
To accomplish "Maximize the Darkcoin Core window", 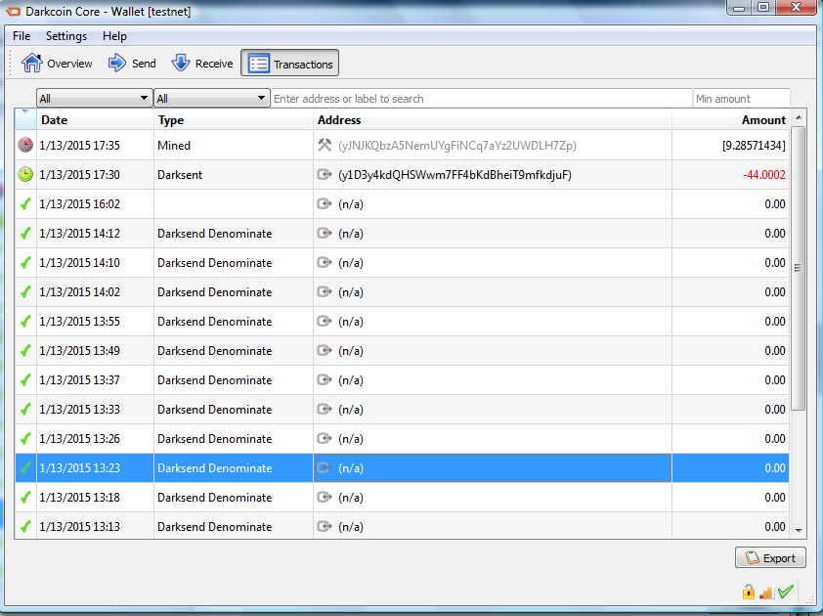I will [763, 8].
